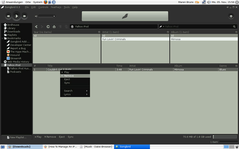The width and height of the screenshot is (239, 149).
Task: Open Birdhouse in the sidebar
Action: [x=12, y=25]
